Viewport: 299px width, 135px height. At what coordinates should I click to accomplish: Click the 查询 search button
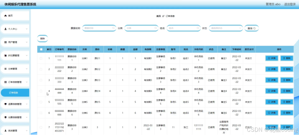pos(251,28)
